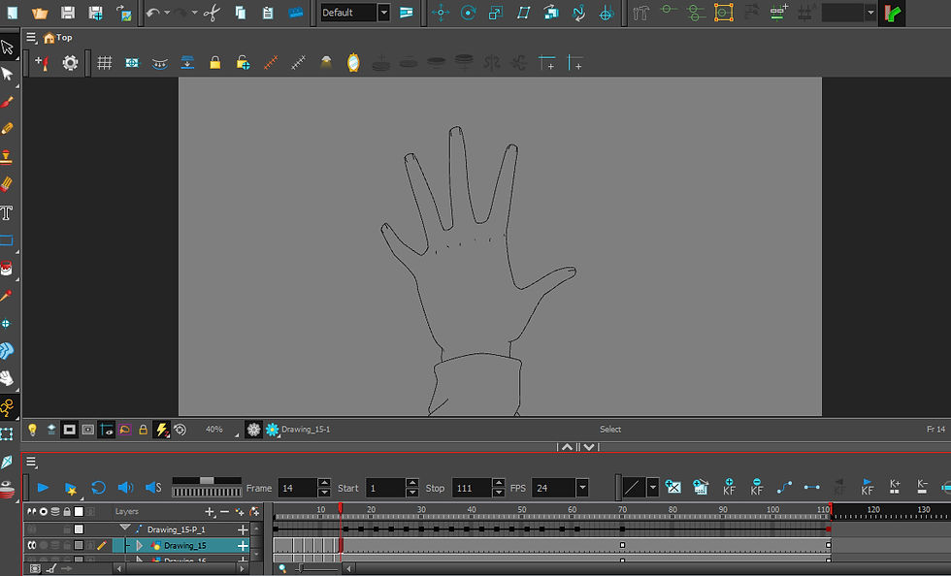Save the scene with the floppy icon
The image size is (951, 576).
click(68, 13)
